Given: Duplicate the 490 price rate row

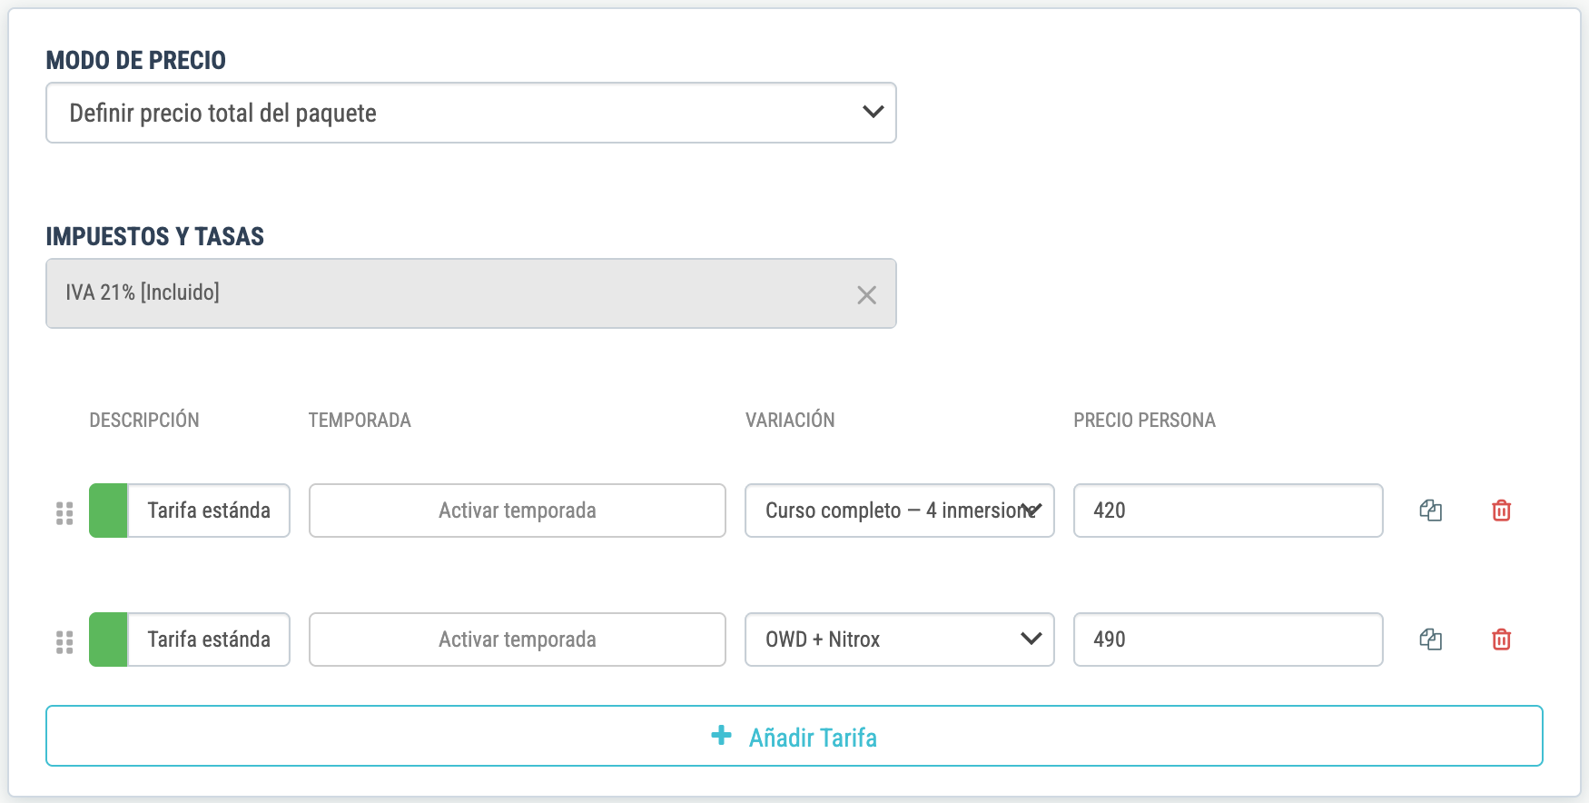Looking at the screenshot, I should pyautogui.click(x=1431, y=639).
